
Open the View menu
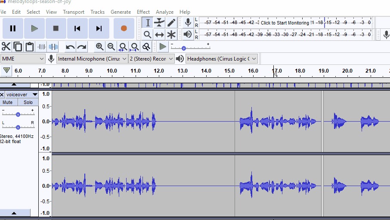pyautogui.click(x=52, y=12)
